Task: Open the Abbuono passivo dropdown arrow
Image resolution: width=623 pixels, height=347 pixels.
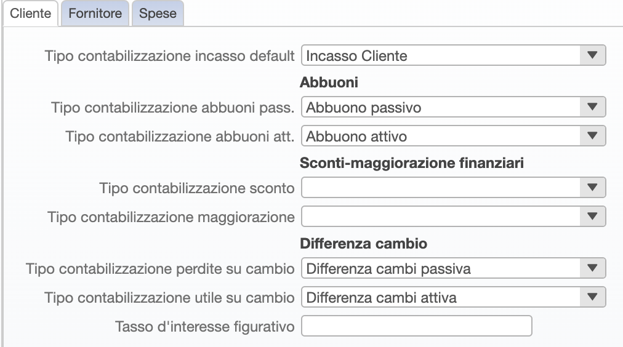Action: pyautogui.click(x=592, y=107)
